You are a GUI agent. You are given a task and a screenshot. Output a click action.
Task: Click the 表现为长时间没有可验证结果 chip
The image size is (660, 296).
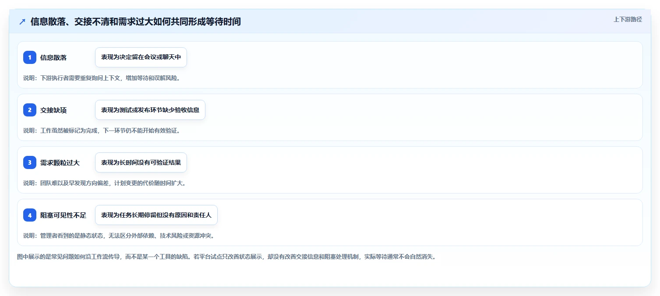(141, 162)
